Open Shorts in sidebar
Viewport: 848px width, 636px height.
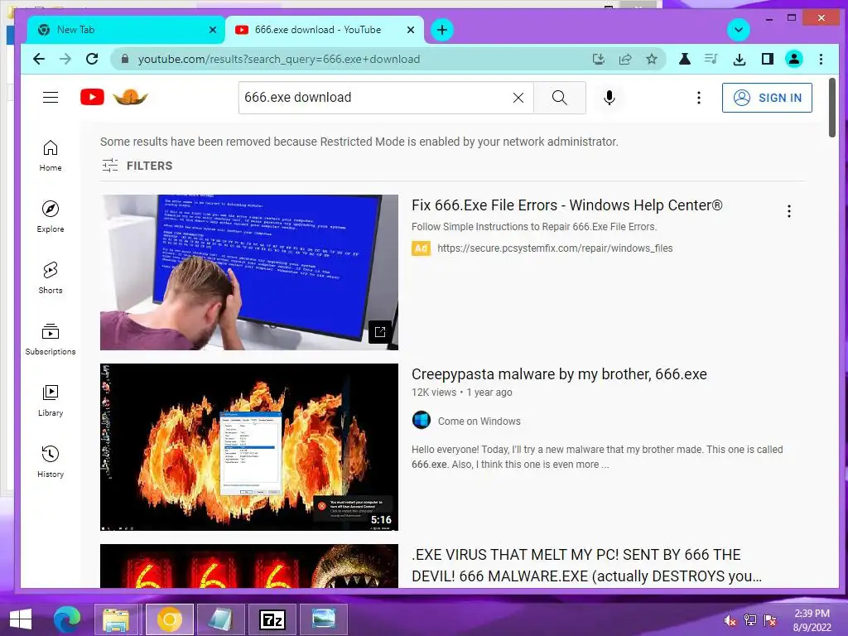[51, 278]
